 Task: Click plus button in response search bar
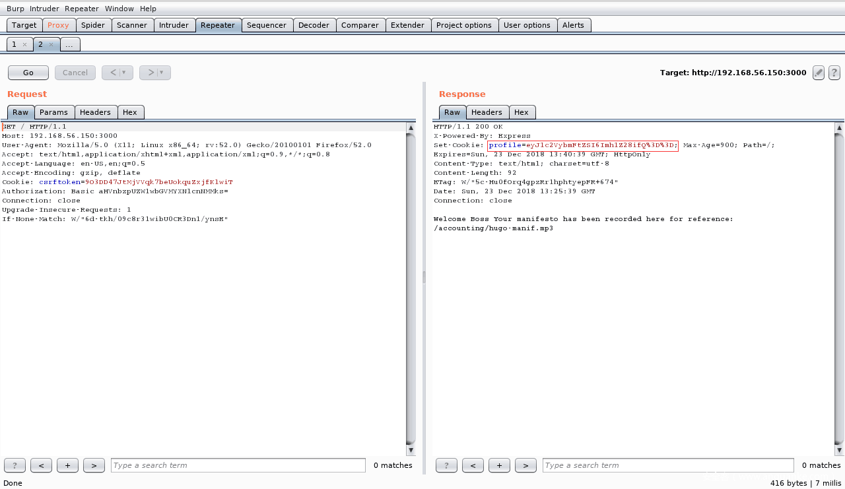499,465
